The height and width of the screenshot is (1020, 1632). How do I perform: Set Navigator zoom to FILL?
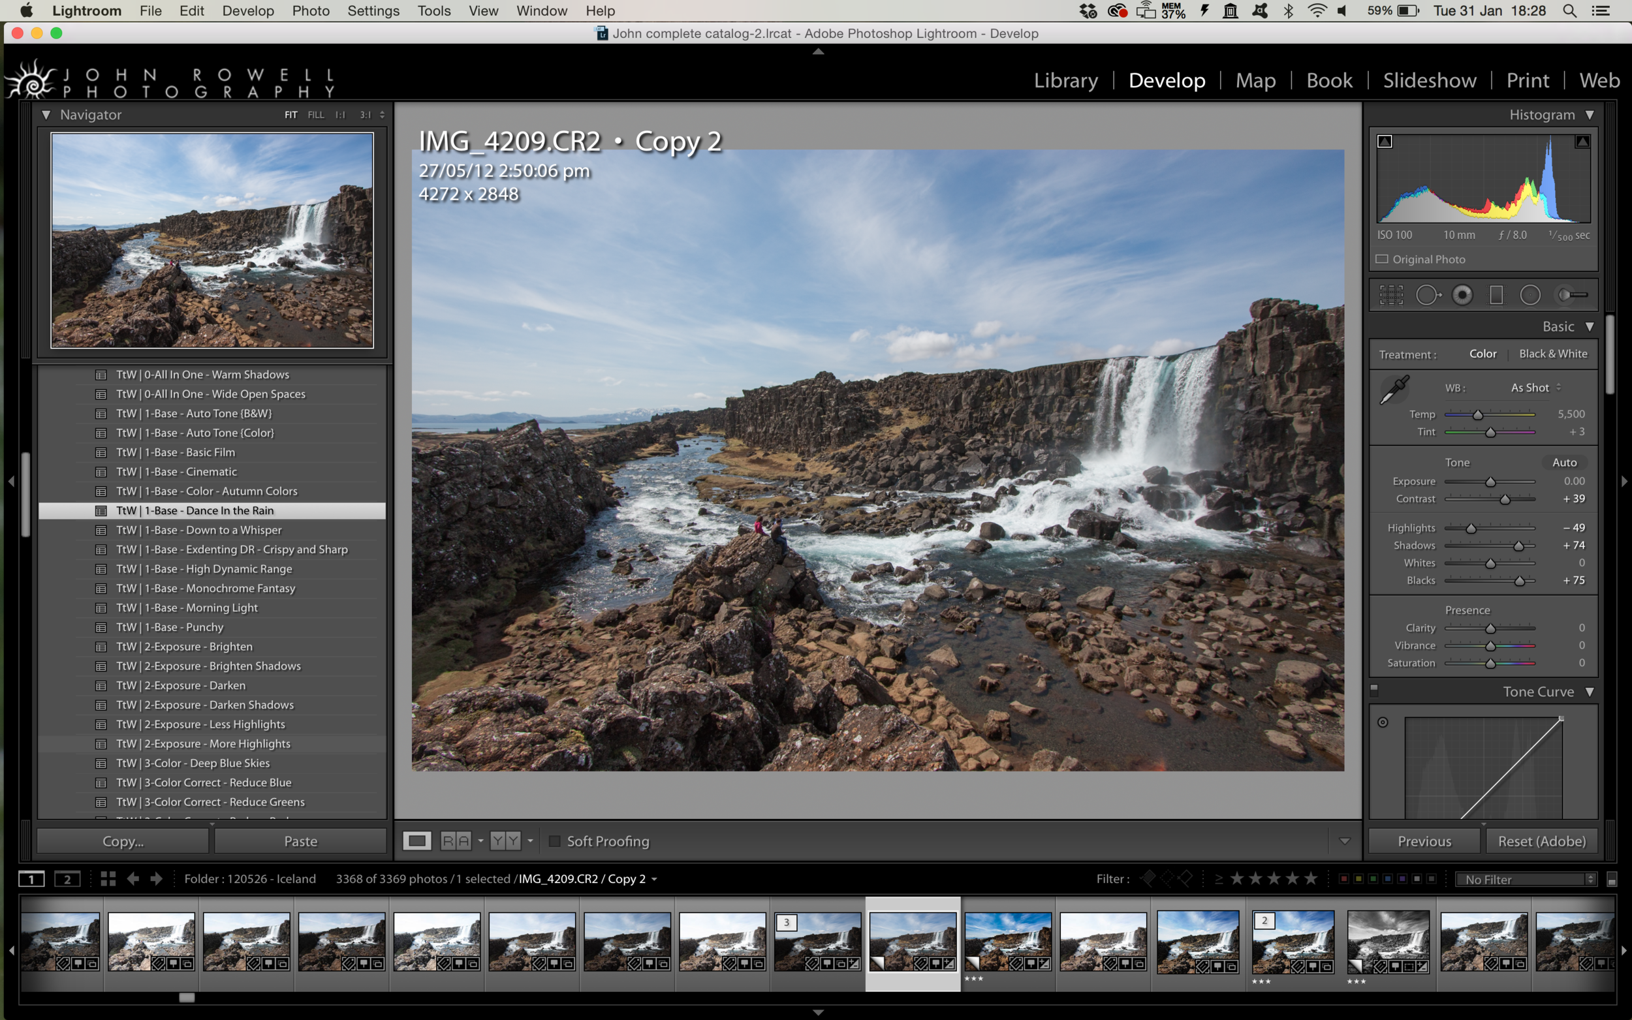[x=316, y=115]
